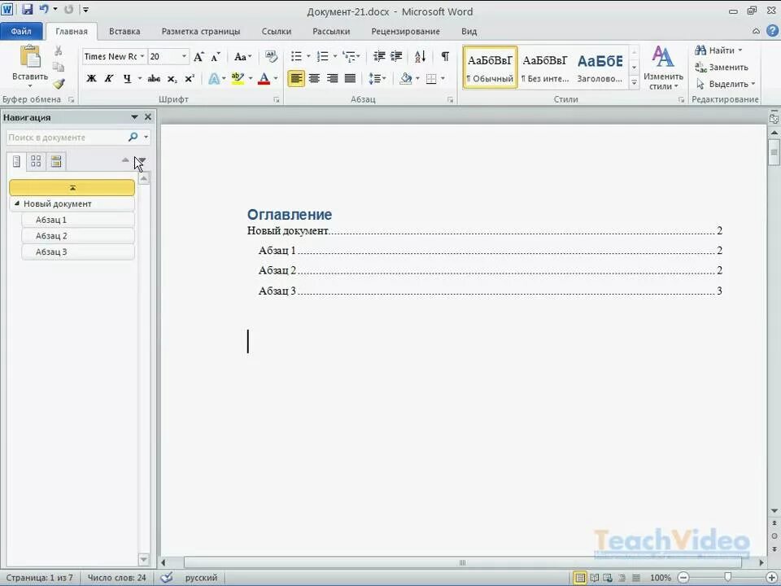
Task: Switch to the Вид tab
Action: [x=469, y=31]
